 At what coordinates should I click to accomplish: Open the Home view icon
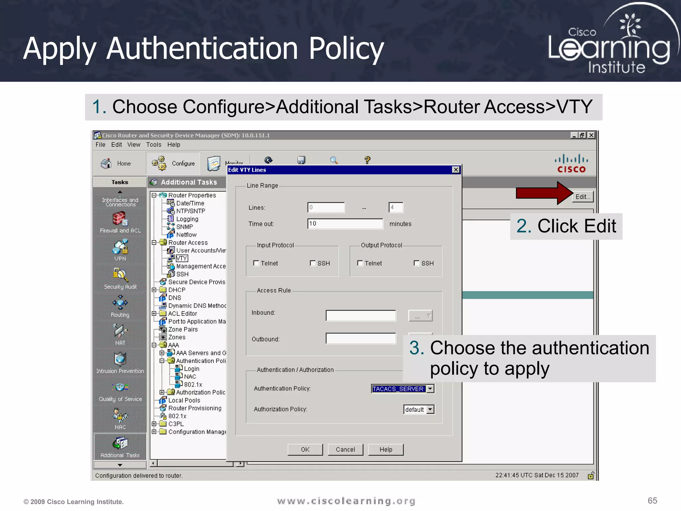click(x=106, y=163)
